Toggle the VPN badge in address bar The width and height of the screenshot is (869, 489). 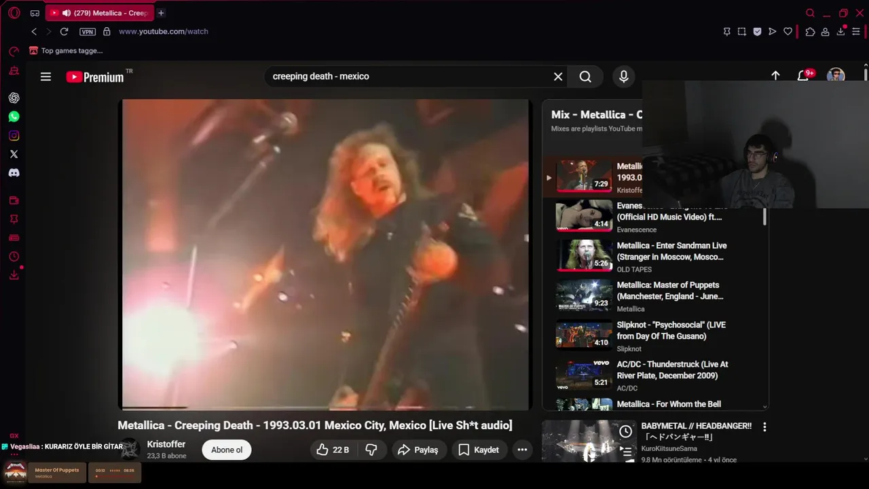coord(88,32)
